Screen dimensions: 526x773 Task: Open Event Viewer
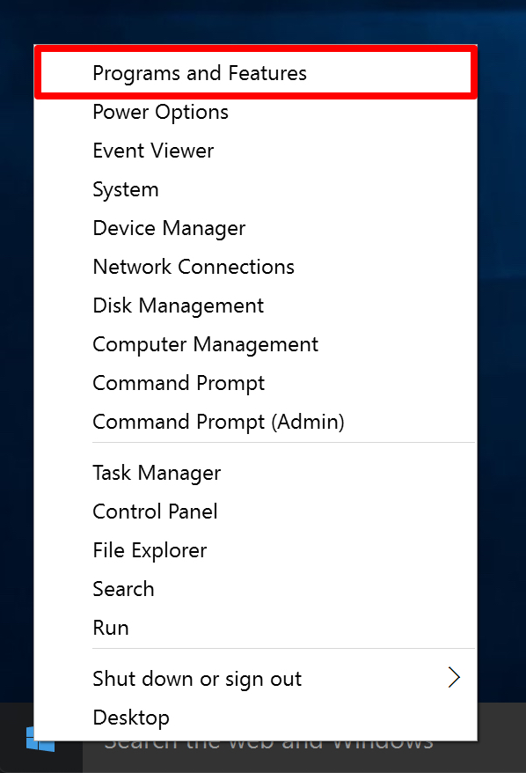[x=256, y=151]
